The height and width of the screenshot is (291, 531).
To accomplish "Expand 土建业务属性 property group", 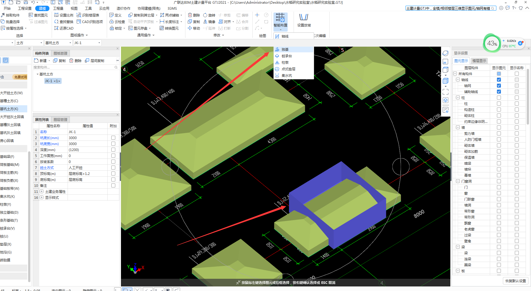I will pos(42,191).
